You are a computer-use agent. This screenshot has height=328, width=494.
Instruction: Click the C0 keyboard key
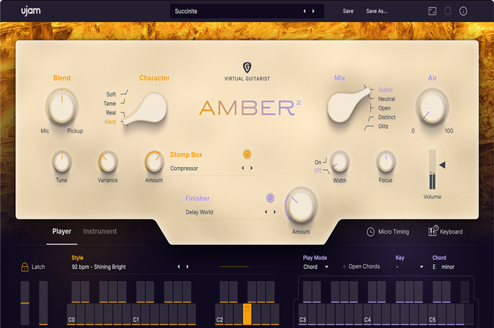71,314
